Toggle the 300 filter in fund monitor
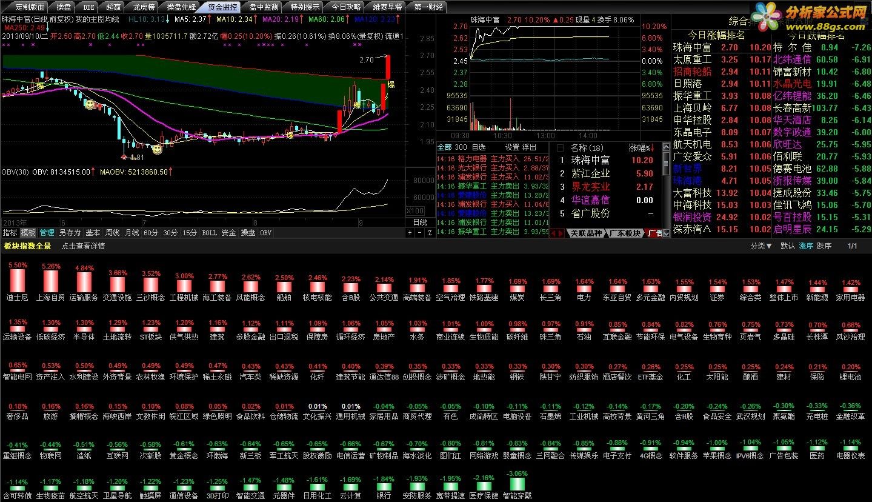872x502 pixels. 461,147
